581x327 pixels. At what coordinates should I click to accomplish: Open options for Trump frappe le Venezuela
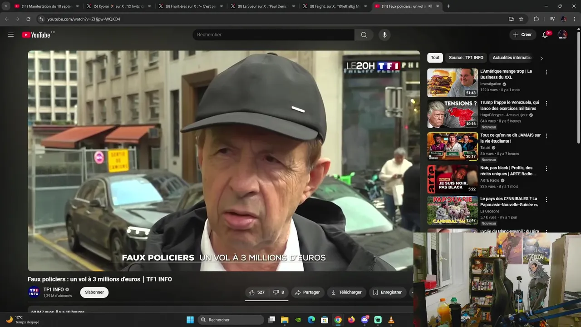pyautogui.click(x=547, y=104)
